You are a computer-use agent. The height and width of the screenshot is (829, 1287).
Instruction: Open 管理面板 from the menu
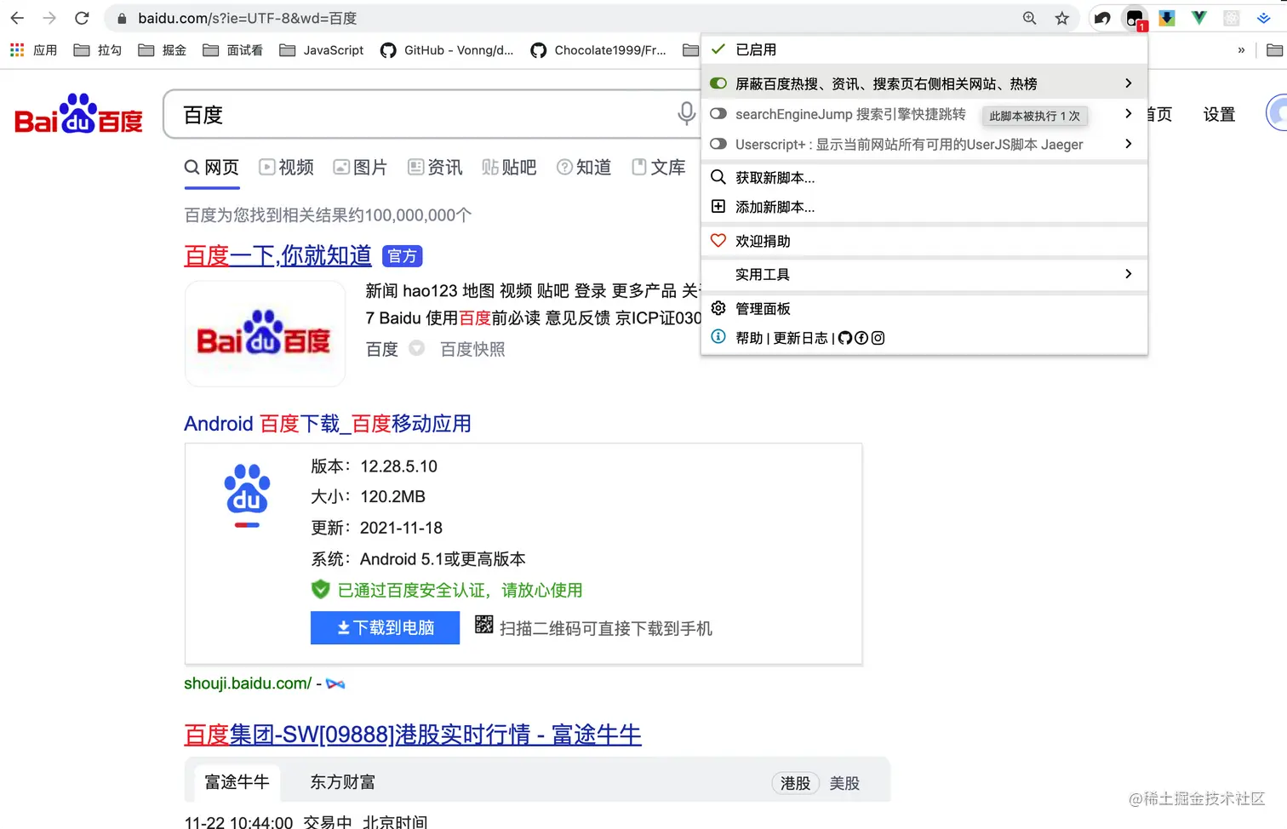924,308
